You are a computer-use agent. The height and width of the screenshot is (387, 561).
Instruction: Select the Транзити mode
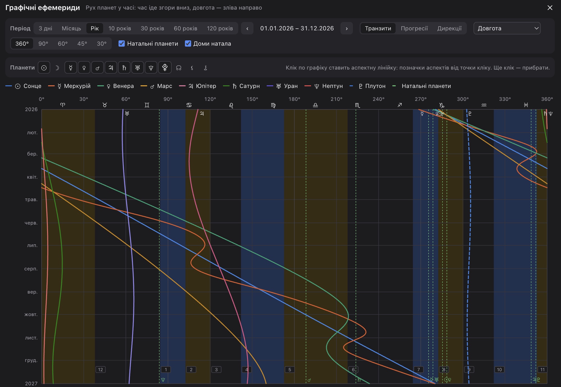(x=378, y=28)
